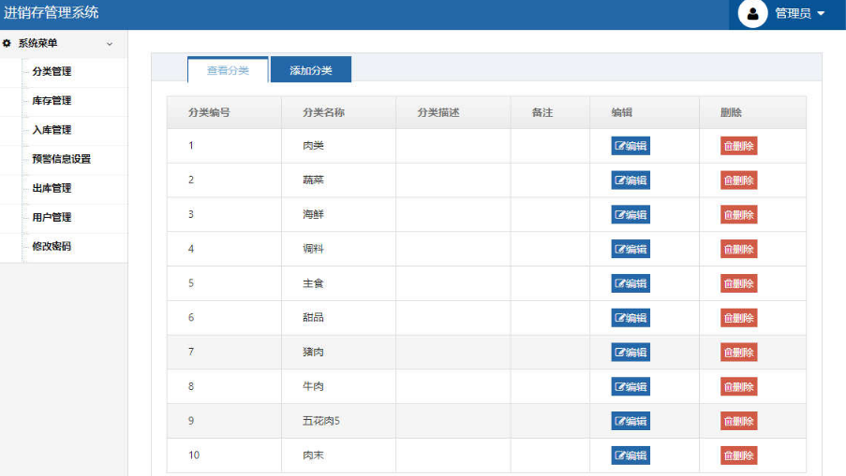846x476 pixels.
Task: Click the edit icon for 肉类 row
Action: point(619,146)
